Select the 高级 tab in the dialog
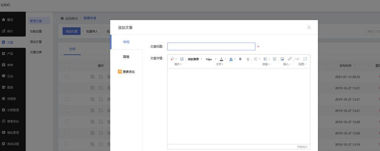 [x=126, y=57]
